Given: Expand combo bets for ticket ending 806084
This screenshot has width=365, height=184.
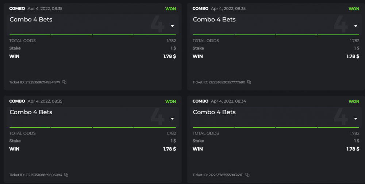Looking at the screenshot, I should pyautogui.click(x=172, y=119).
